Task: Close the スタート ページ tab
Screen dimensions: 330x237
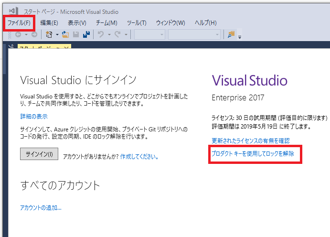Action: (66, 47)
